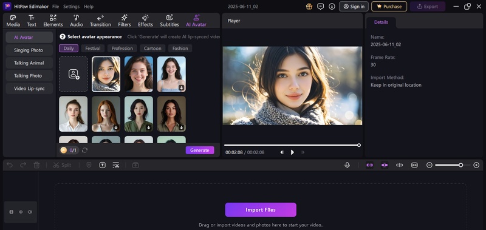
Task: Step to previous frame in Player
Action: [282, 152]
